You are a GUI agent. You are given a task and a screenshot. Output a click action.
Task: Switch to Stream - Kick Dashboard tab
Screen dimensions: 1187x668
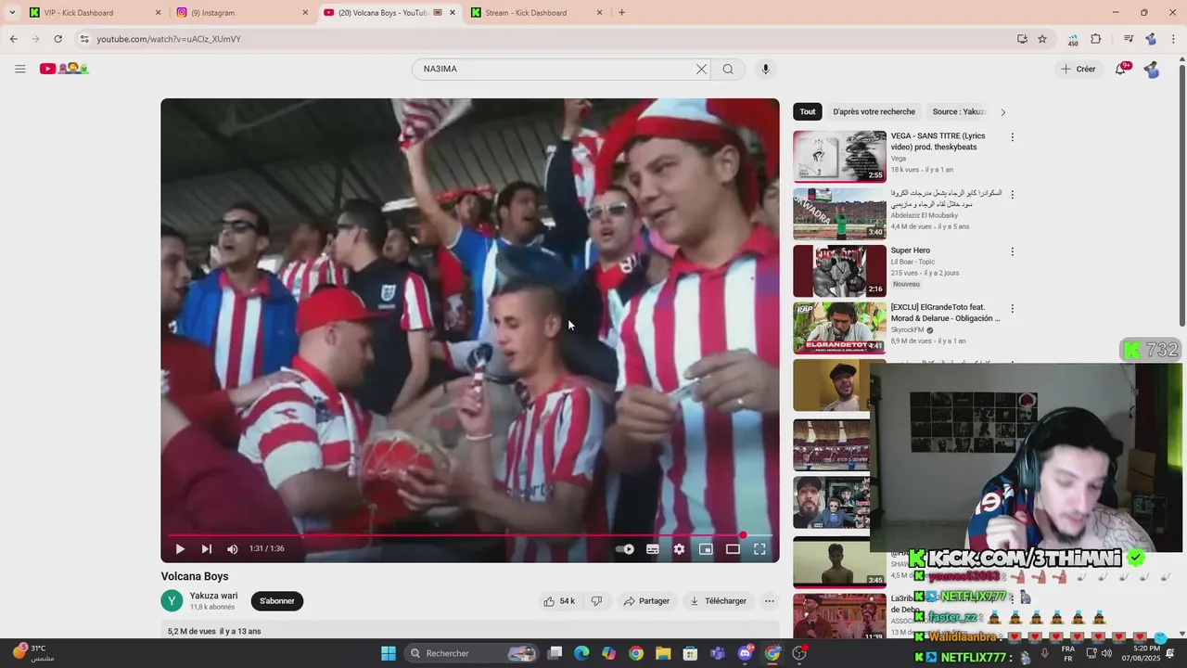tap(536, 13)
